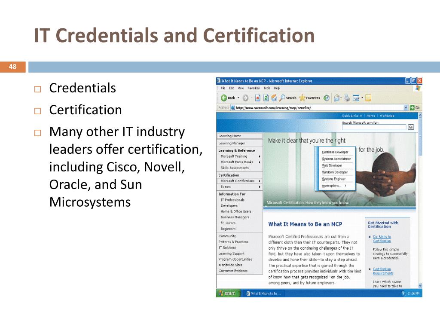The image size is (440, 330).
Task: Click the scrollbar up arrow in IE
Action: (x=420, y=115)
